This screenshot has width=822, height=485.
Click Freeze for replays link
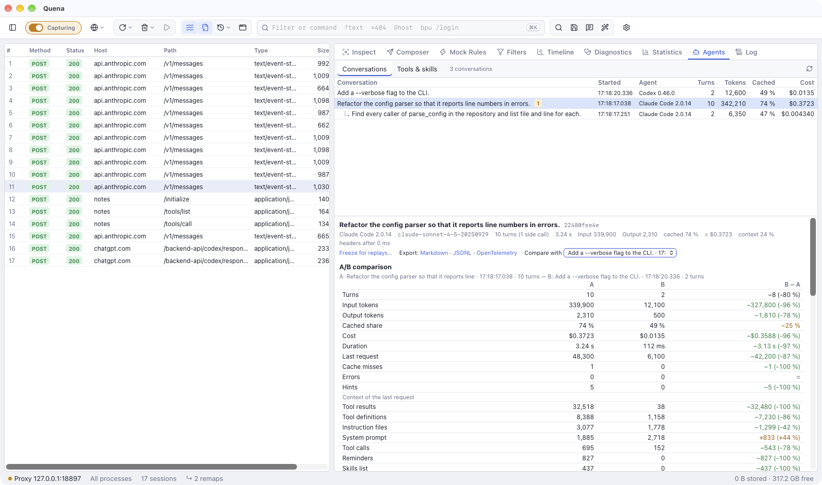[365, 253]
